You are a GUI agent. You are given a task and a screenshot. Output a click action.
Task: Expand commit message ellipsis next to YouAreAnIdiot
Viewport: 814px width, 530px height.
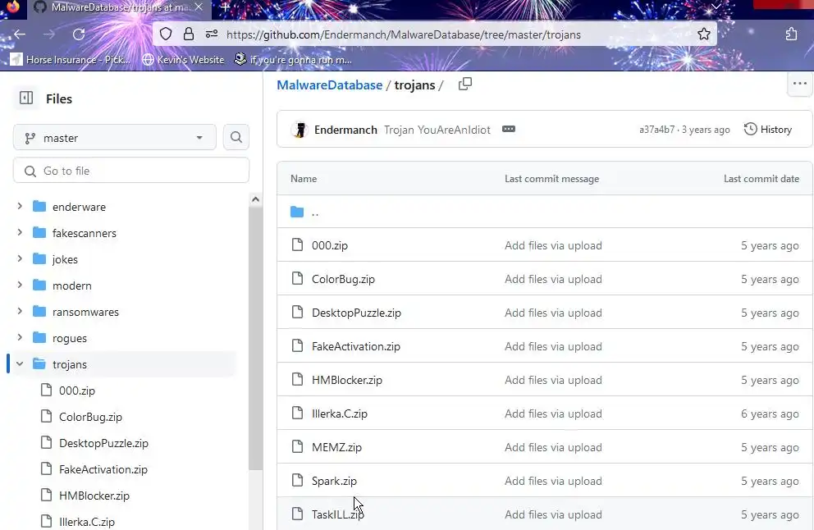509,129
